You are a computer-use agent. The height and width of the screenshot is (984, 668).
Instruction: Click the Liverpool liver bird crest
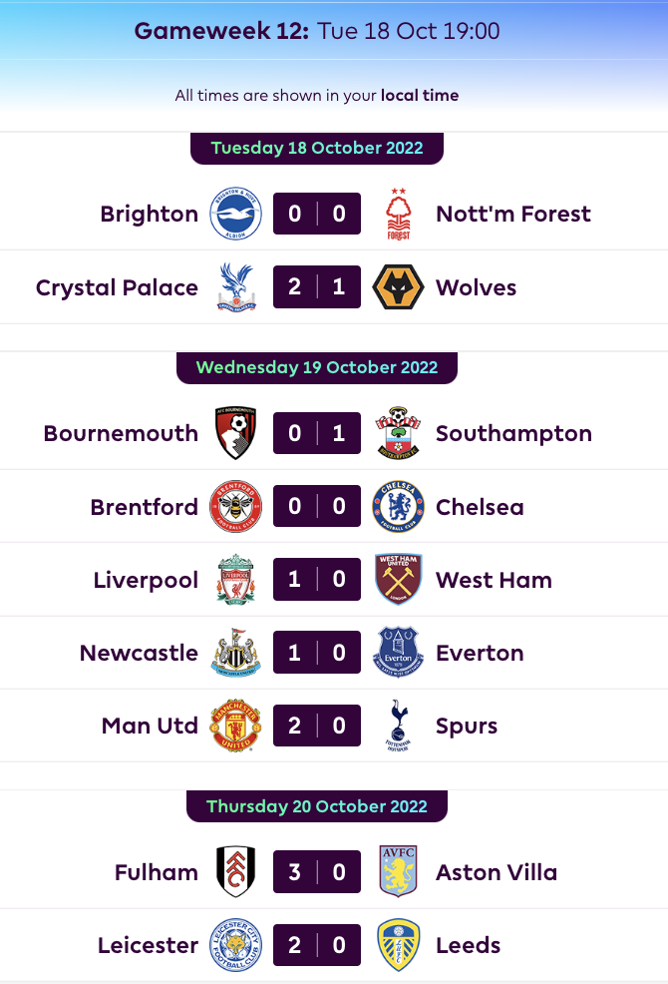tap(235, 579)
